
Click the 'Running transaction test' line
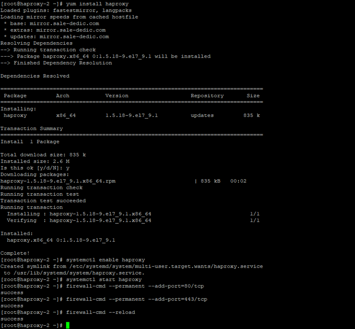pos(40,194)
